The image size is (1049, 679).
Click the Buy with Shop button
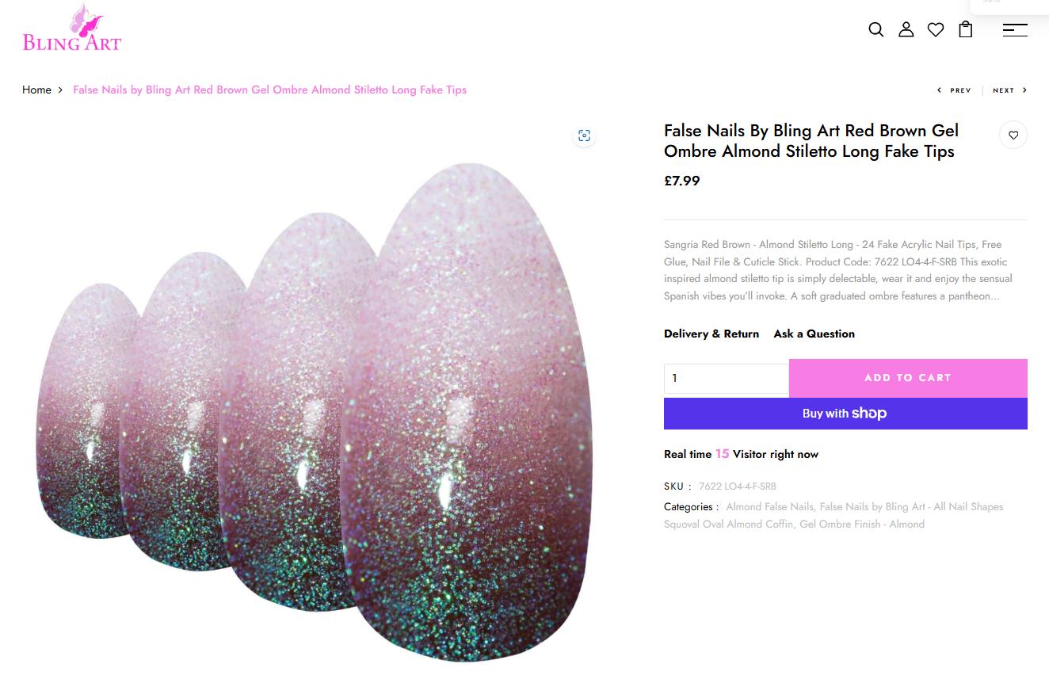click(x=845, y=414)
